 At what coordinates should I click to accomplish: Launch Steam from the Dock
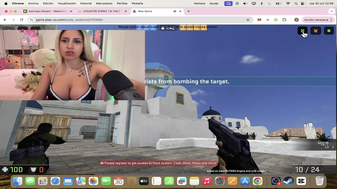[x=289, y=181]
